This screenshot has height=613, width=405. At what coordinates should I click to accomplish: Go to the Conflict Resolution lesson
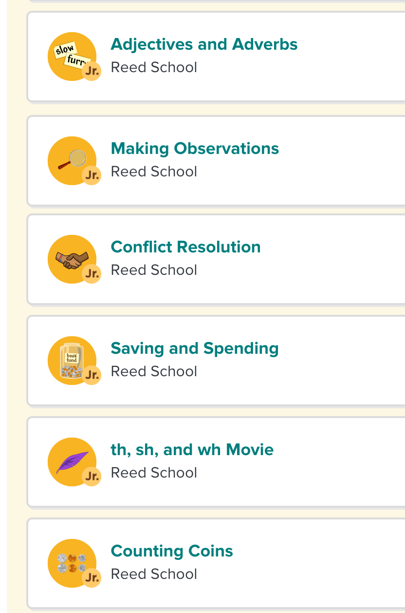[x=185, y=247]
